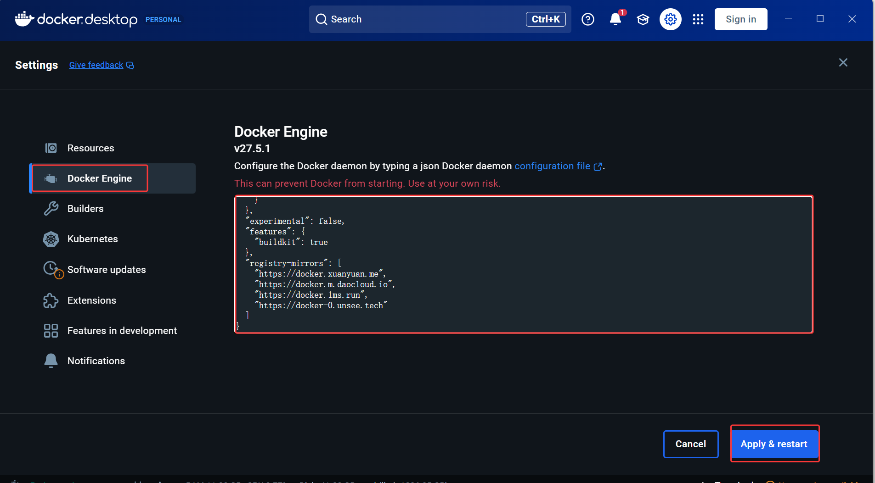Image resolution: width=875 pixels, height=483 pixels.
Task: Click the "buildkit": true line
Action: (291, 242)
